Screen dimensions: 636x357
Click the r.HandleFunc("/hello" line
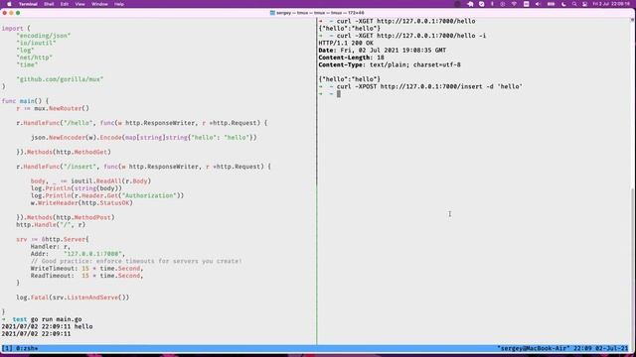142,123
